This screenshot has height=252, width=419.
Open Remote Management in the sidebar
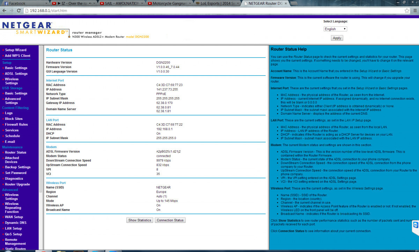point(15,242)
